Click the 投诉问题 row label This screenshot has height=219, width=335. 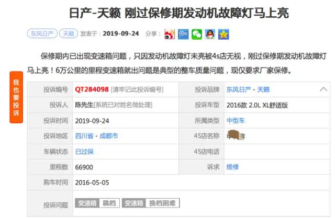coord(55,205)
